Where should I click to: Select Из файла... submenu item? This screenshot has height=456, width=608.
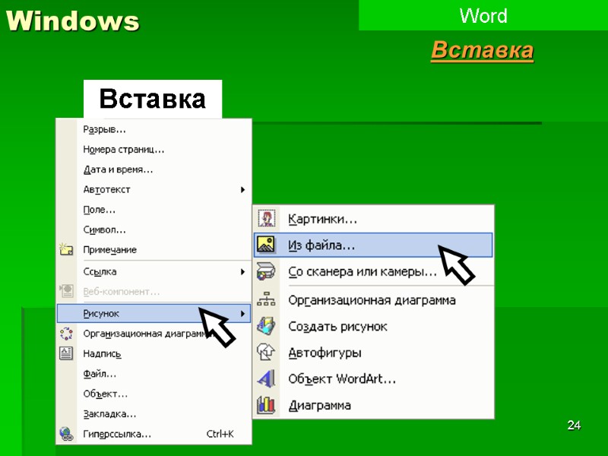[x=373, y=245]
